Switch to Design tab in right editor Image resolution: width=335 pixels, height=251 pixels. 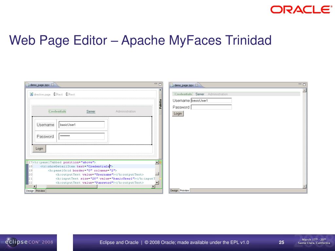click(x=174, y=191)
